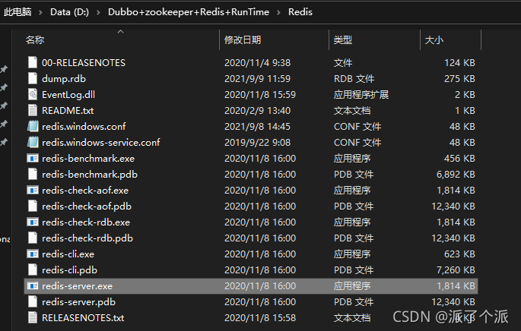This screenshot has width=521, height=331.
Task: Click the dump.rdb file icon
Action: (33, 79)
